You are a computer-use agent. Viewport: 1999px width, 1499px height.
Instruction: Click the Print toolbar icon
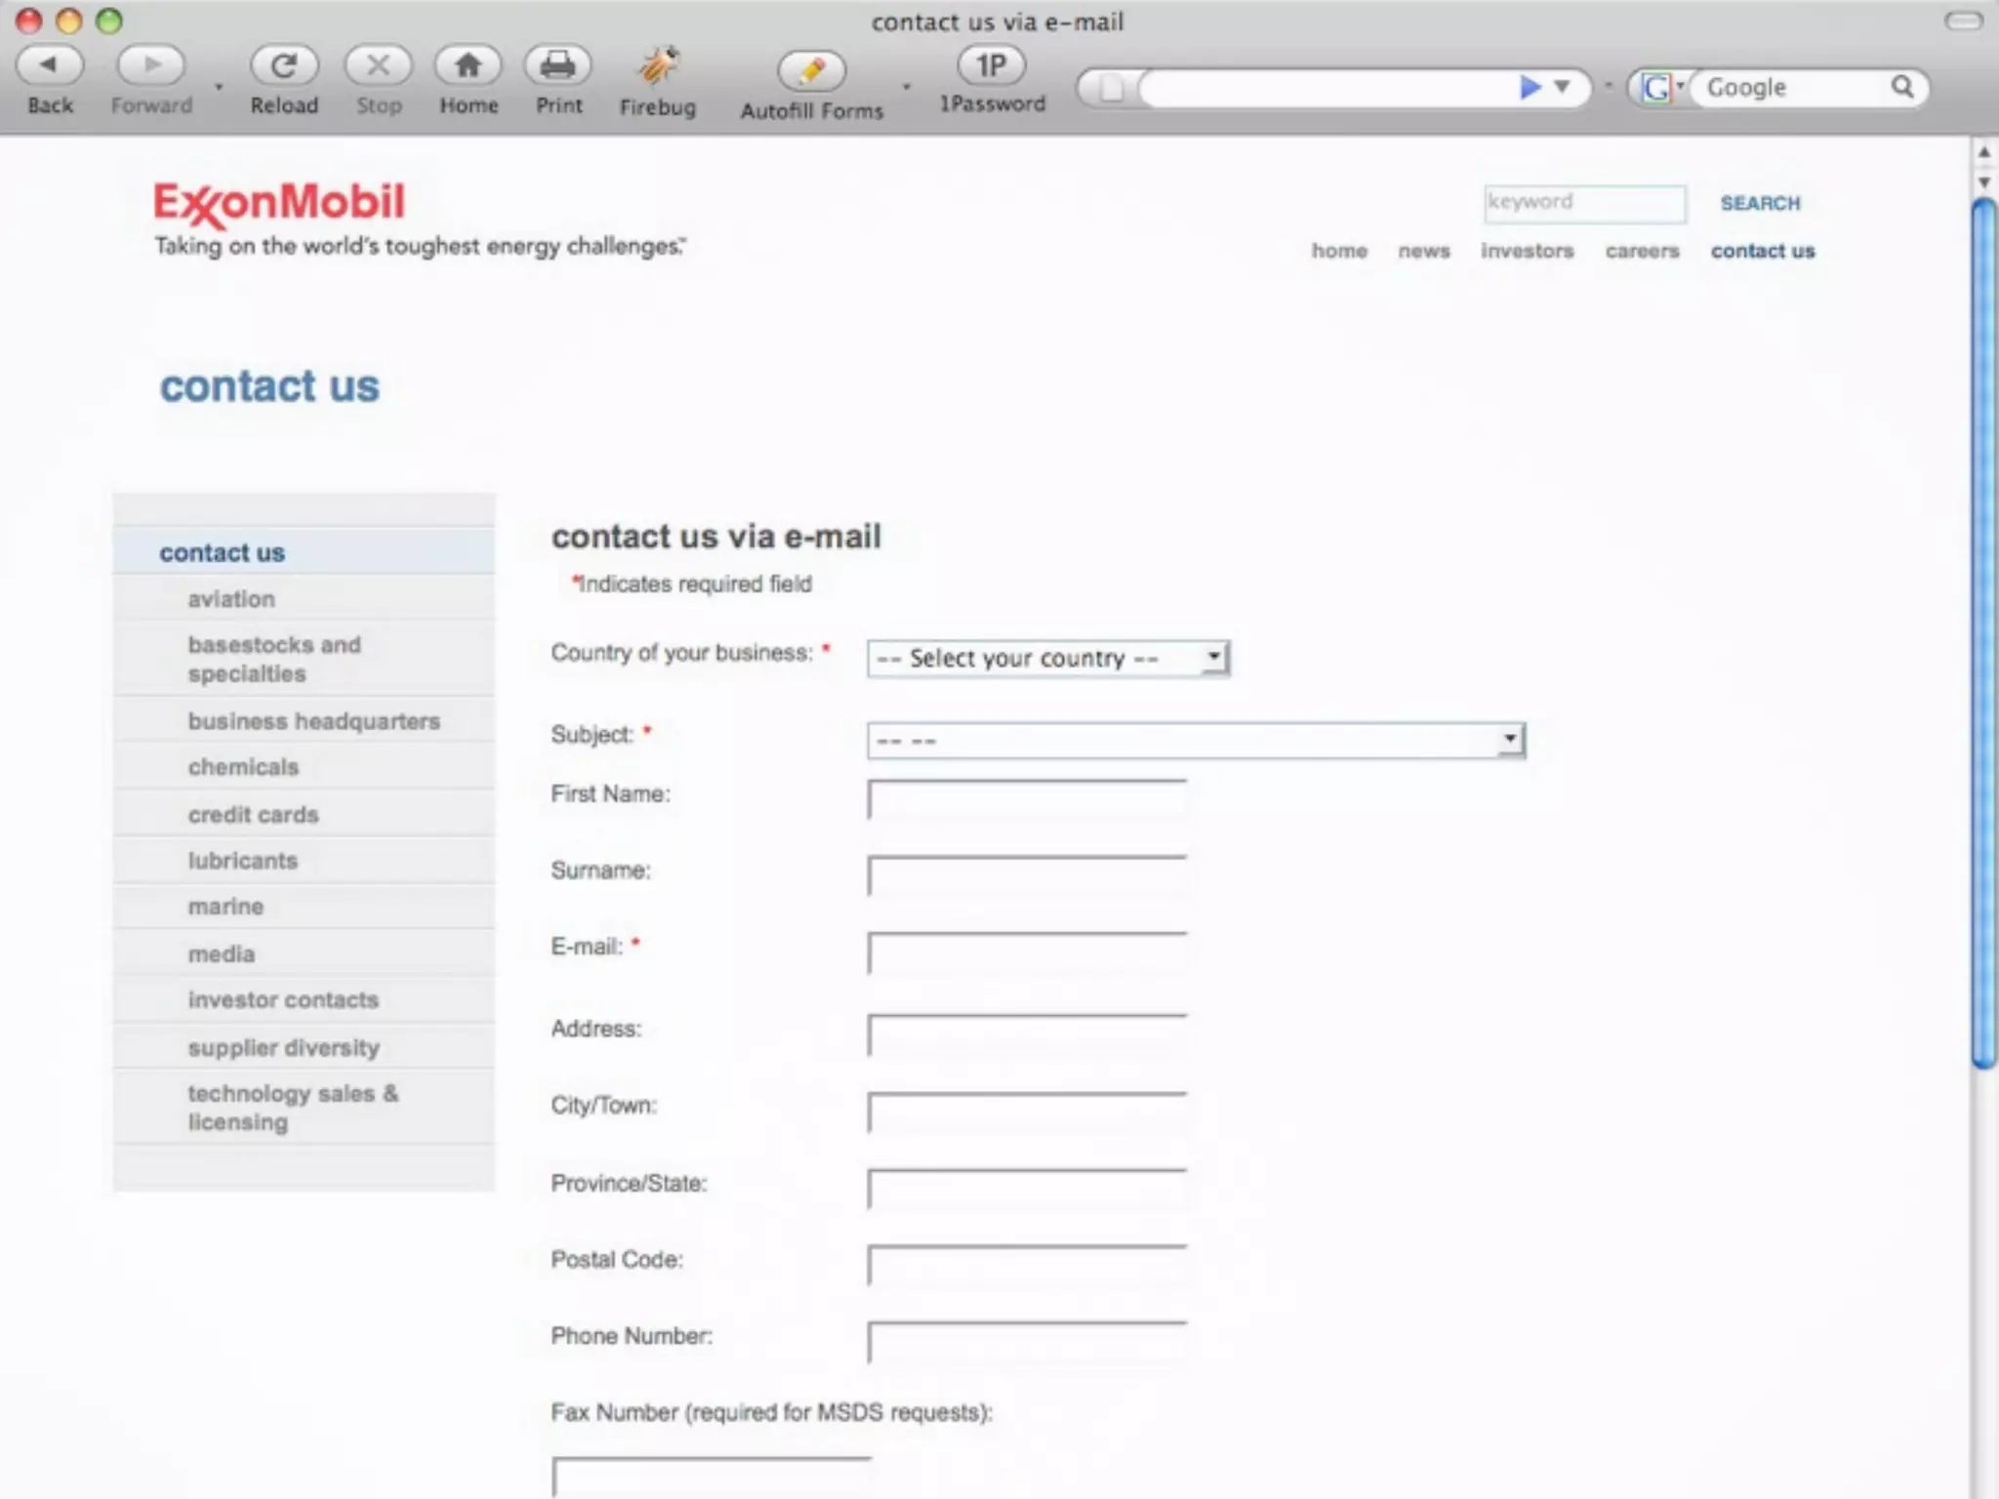point(558,65)
